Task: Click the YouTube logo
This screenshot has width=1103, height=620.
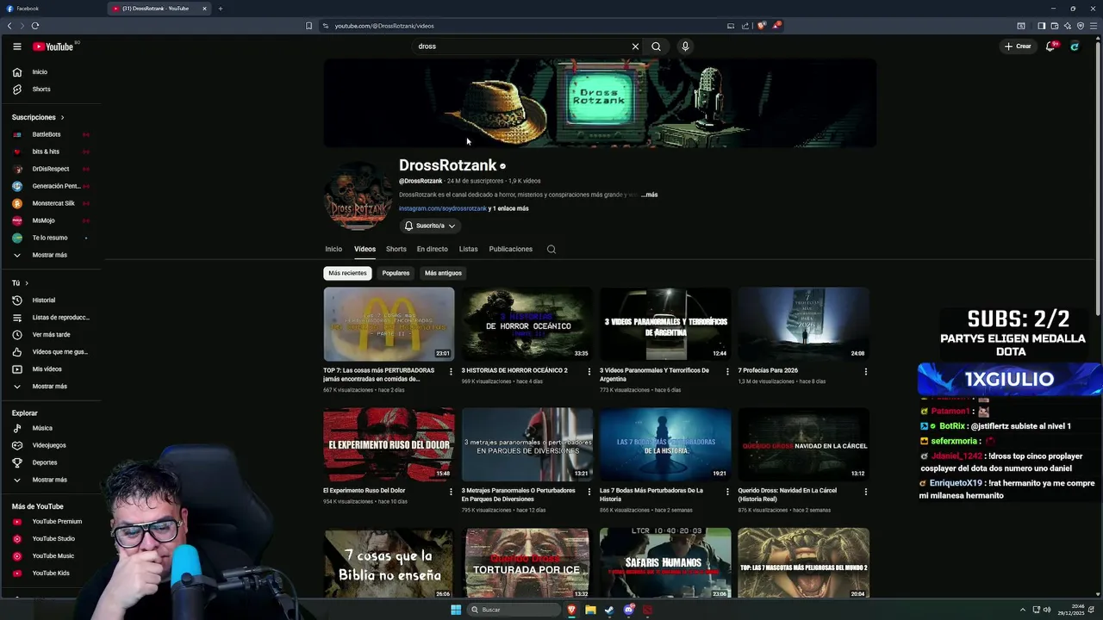Action: tap(53, 46)
